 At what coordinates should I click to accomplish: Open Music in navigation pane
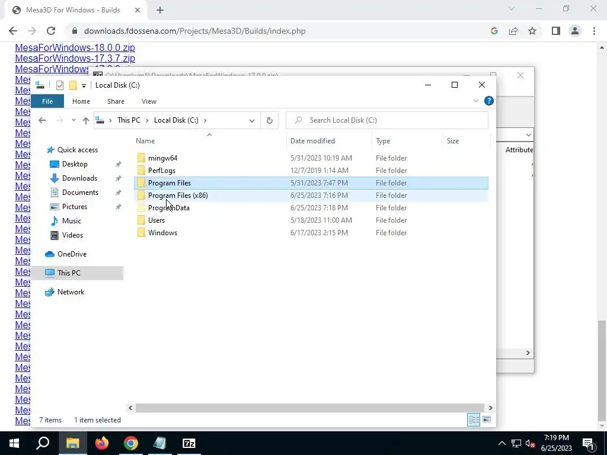71,221
